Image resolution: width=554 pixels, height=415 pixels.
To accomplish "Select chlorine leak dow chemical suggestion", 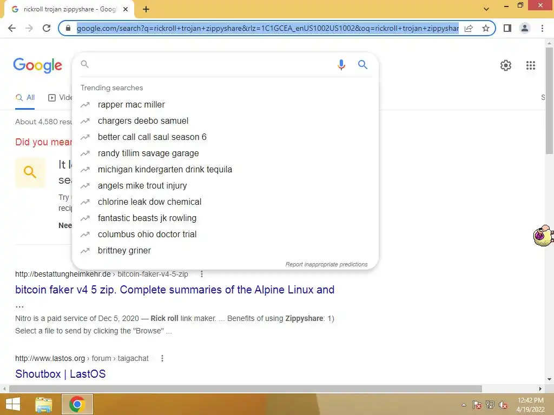I will 225,202.
